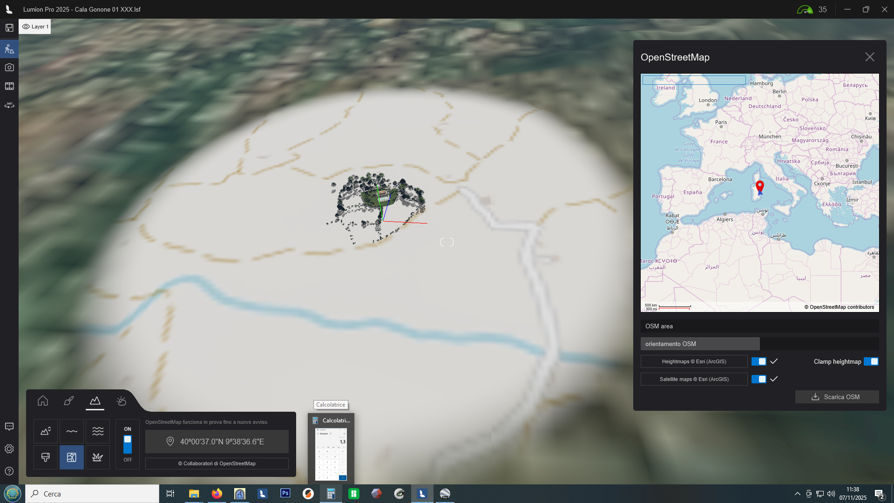Viewport: 894px width, 503px height.
Task: Select the Height terrain tool
Action: (46, 431)
